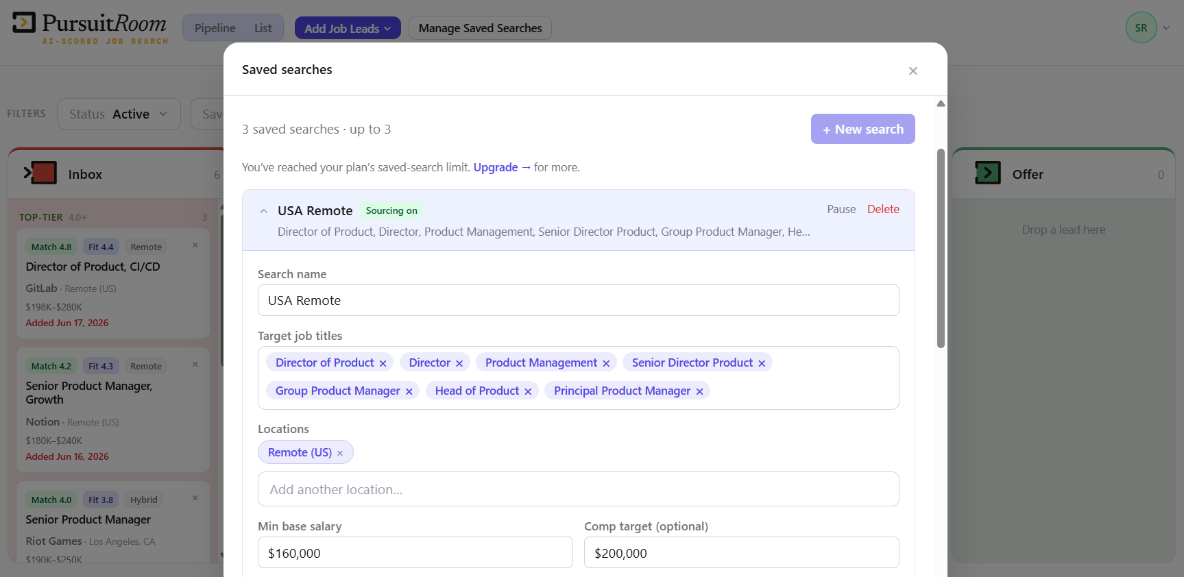Click the scrollbar up arrow in dialog
The width and height of the screenshot is (1184, 577).
pyautogui.click(x=941, y=103)
